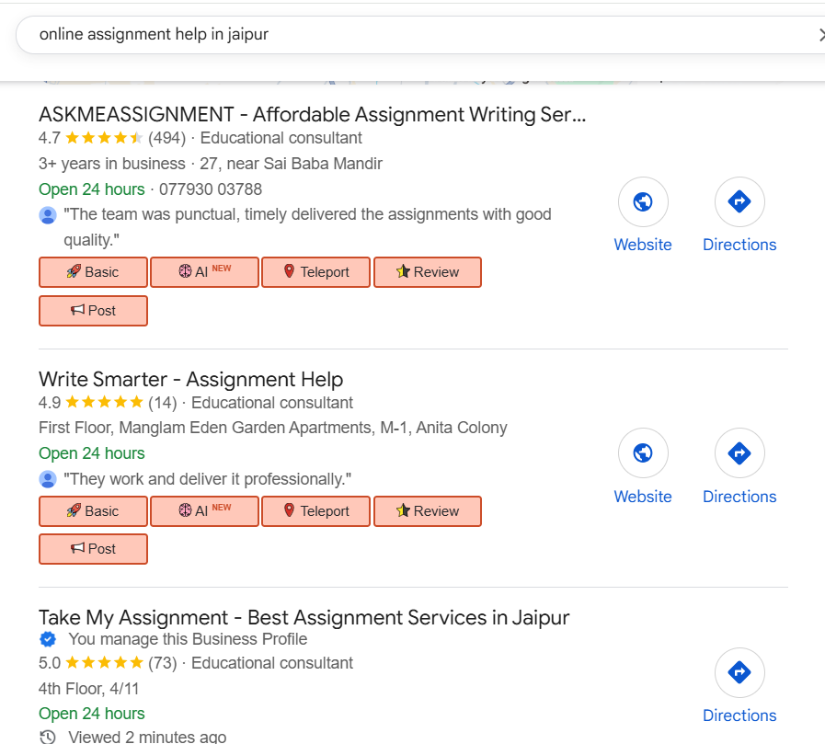The height and width of the screenshot is (744, 825).
Task: Open Take My Assignment listing title
Action: (304, 617)
